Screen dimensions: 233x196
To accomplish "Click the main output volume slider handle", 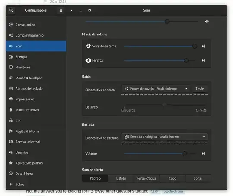I will 167,22.
